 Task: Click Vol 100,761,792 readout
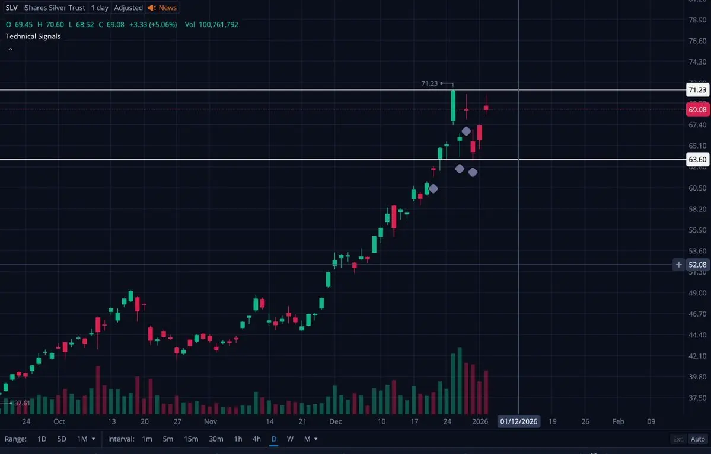click(x=211, y=24)
